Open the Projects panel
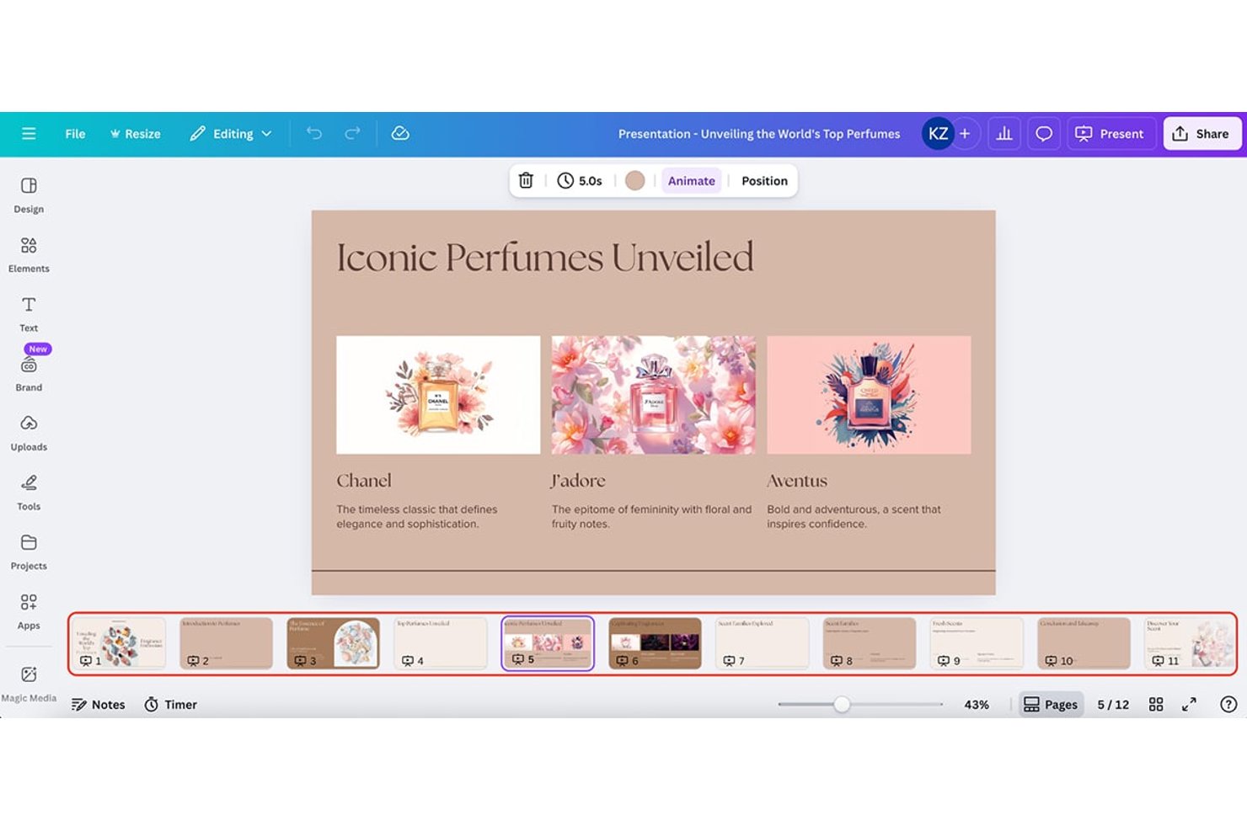 (x=29, y=552)
